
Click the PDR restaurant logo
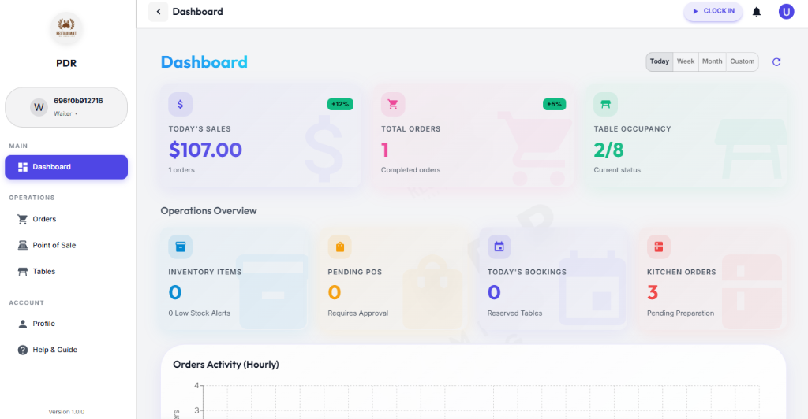tap(66, 29)
